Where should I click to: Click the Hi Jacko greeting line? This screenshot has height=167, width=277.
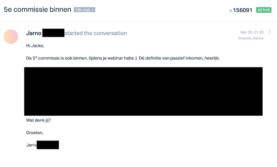coord(35,46)
